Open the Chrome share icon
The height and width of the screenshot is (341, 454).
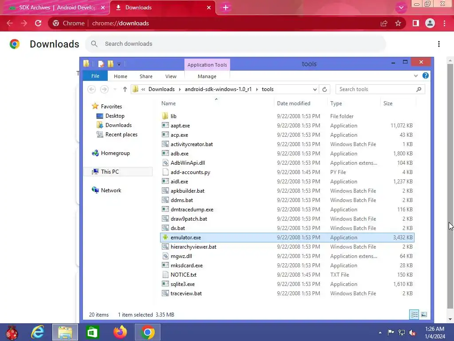pos(384,23)
